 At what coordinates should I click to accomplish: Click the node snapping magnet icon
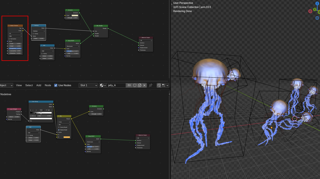(x=159, y=85)
